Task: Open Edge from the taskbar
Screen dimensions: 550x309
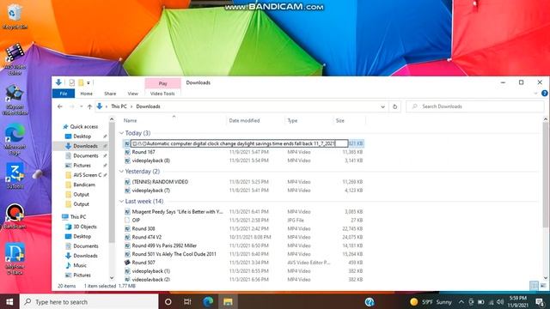Action: 208,301
